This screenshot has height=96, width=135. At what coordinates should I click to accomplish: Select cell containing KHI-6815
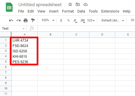coord(25,56)
